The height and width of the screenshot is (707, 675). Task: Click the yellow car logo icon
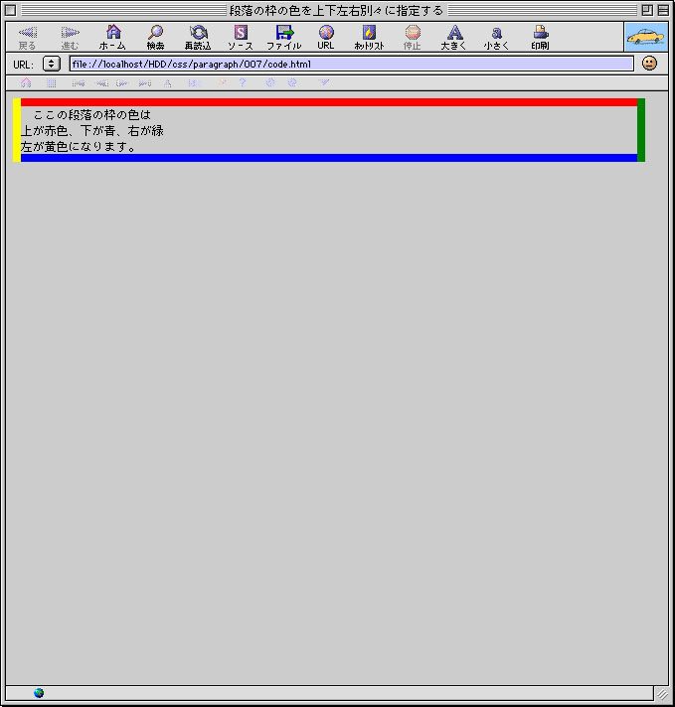645,37
